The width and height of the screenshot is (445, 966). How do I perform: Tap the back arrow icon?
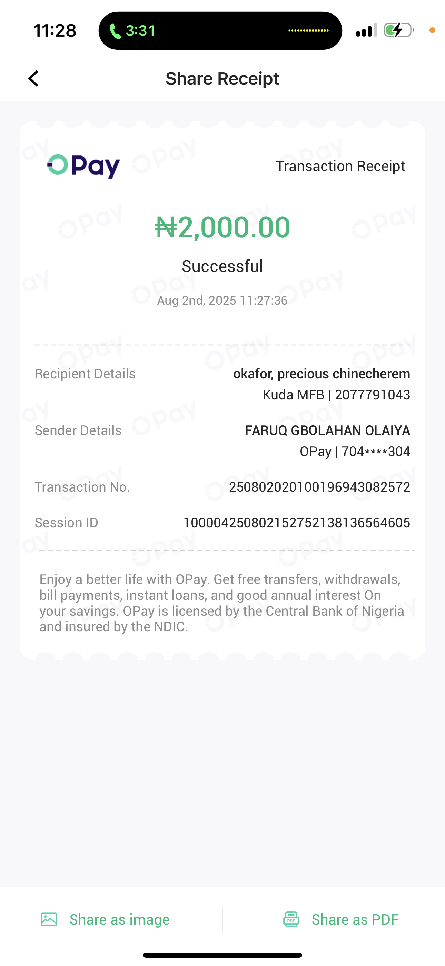point(34,78)
